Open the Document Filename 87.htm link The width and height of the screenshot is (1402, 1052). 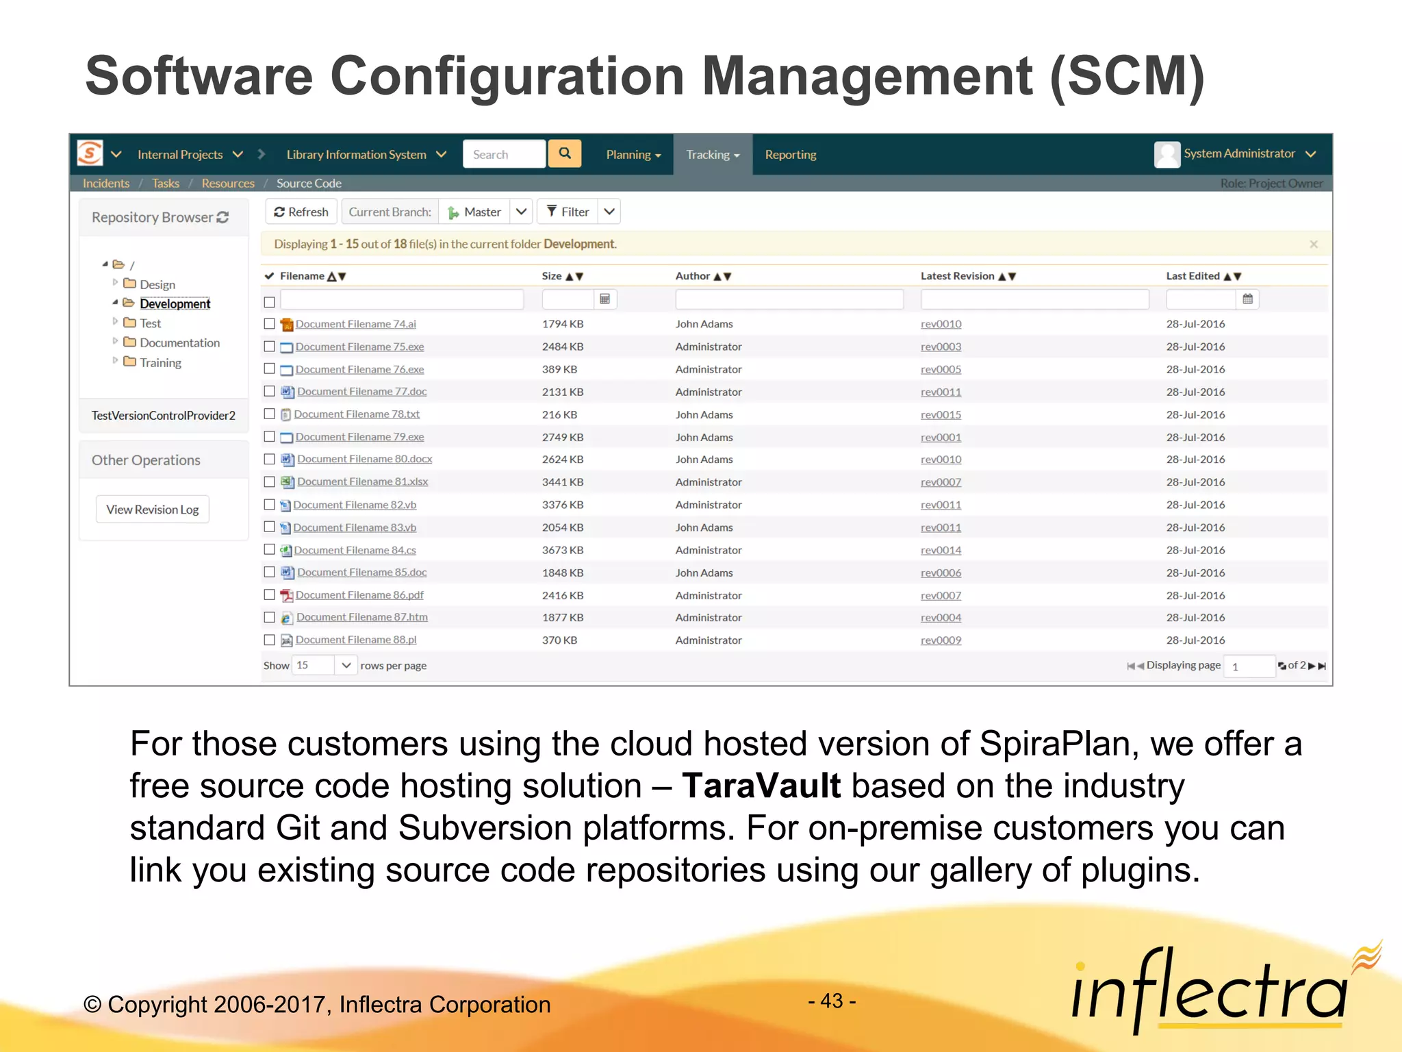click(361, 617)
